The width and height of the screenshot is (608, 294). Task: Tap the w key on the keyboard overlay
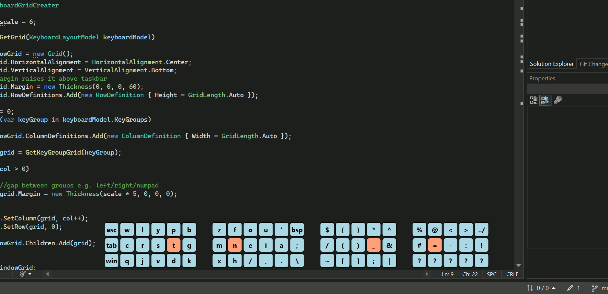pyautogui.click(x=127, y=230)
